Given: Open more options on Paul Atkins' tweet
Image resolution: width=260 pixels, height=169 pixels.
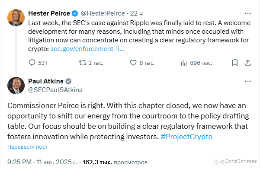Looking at the screenshot, I should coord(248,81).
